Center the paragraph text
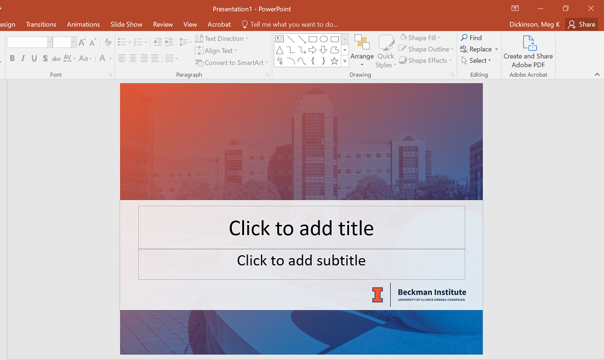 coord(133,58)
